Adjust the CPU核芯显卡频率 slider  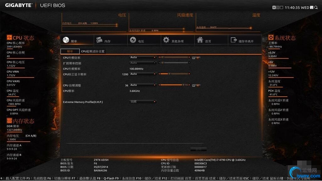pyautogui.click(x=174, y=74)
